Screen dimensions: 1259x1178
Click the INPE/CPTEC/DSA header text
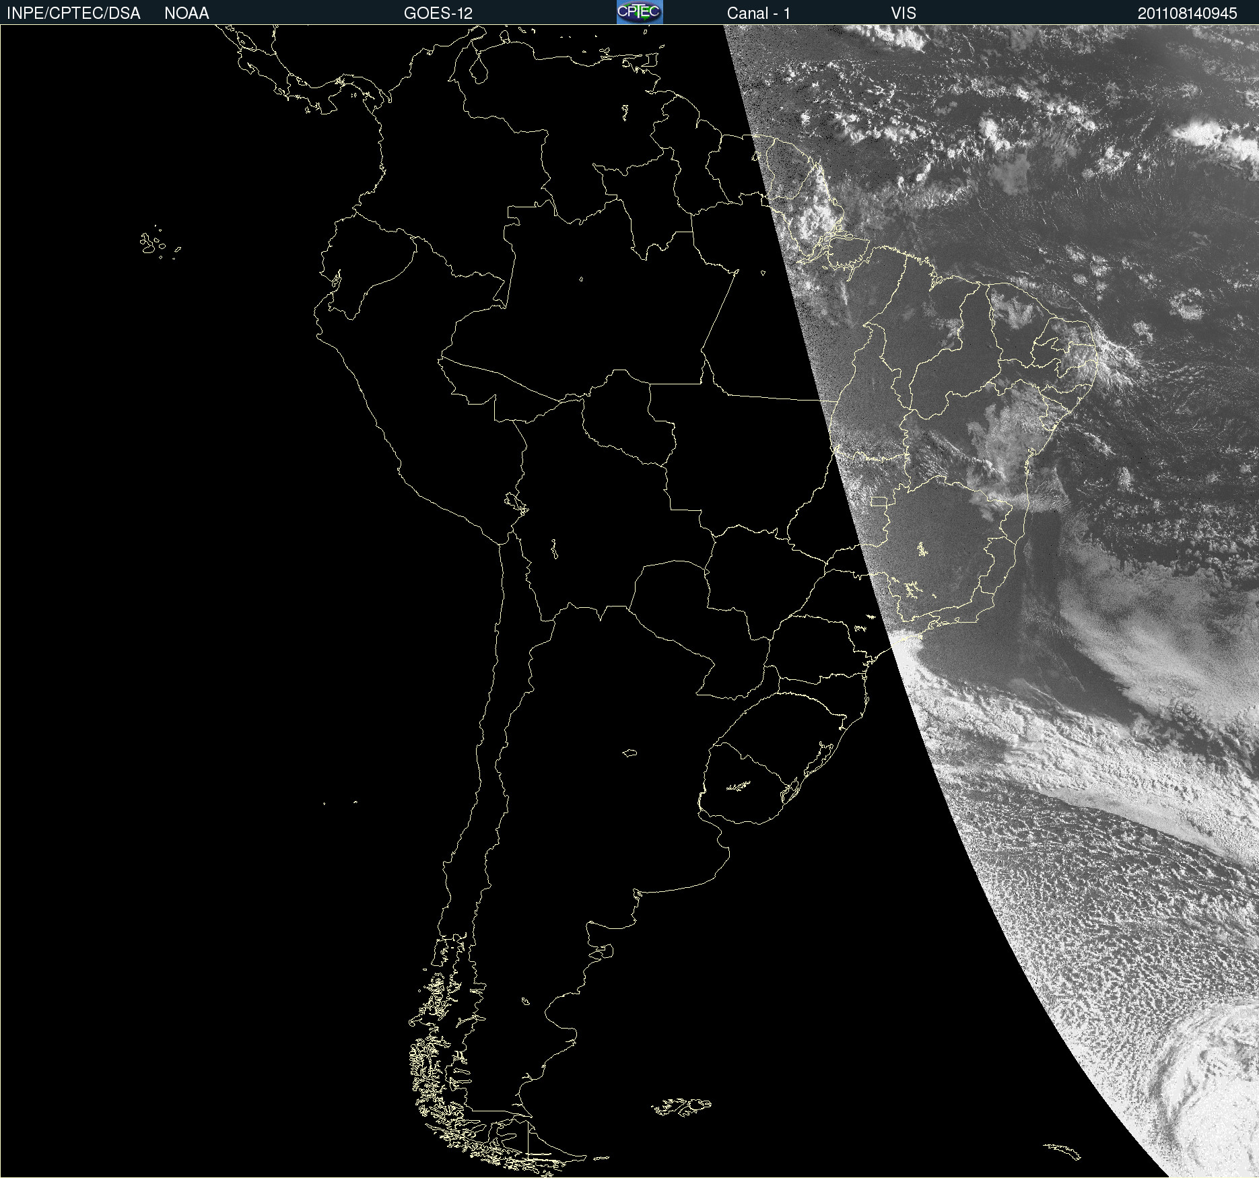(x=73, y=13)
